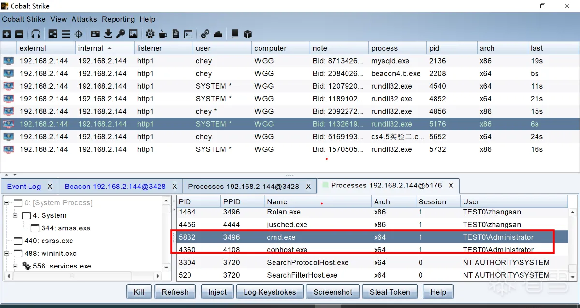Click the Log Keystrokes button
580x308 pixels.
(x=270, y=292)
